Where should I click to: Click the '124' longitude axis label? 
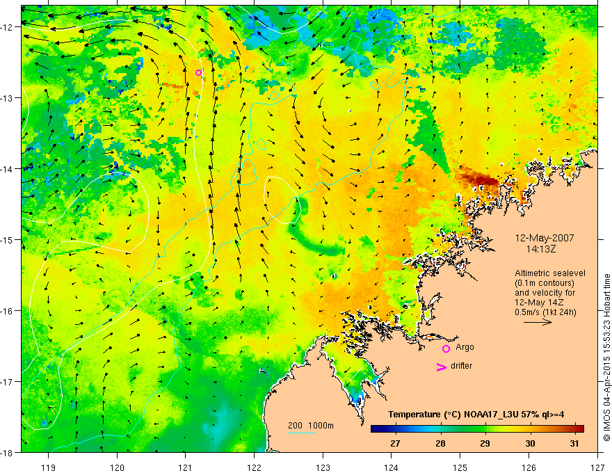click(x=392, y=467)
